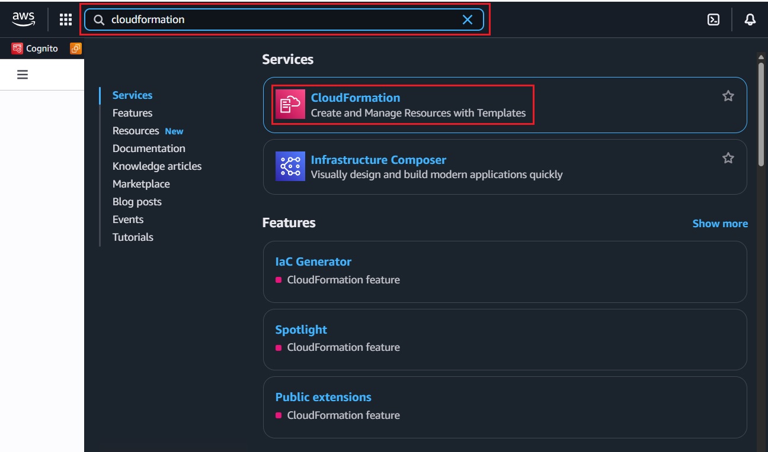Click the AWS logo home icon
This screenshot has width=768, height=452.
point(24,20)
